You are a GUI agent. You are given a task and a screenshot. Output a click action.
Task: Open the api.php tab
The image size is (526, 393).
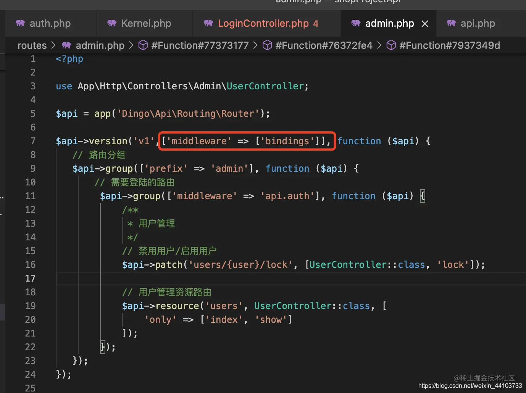(x=478, y=23)
